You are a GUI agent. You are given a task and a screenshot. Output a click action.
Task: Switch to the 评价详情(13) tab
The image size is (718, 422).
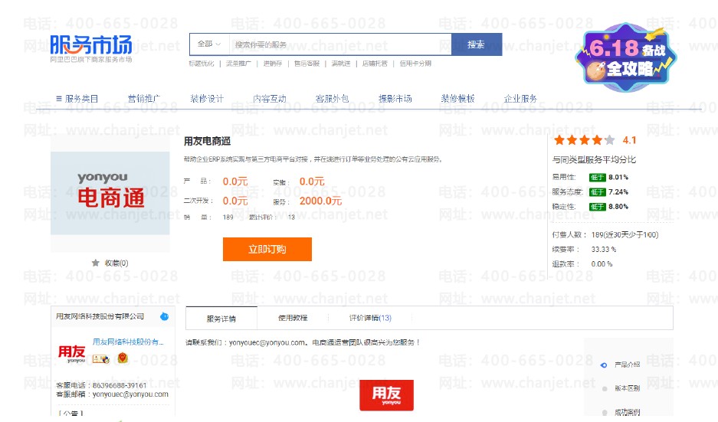tap(370, 318)
